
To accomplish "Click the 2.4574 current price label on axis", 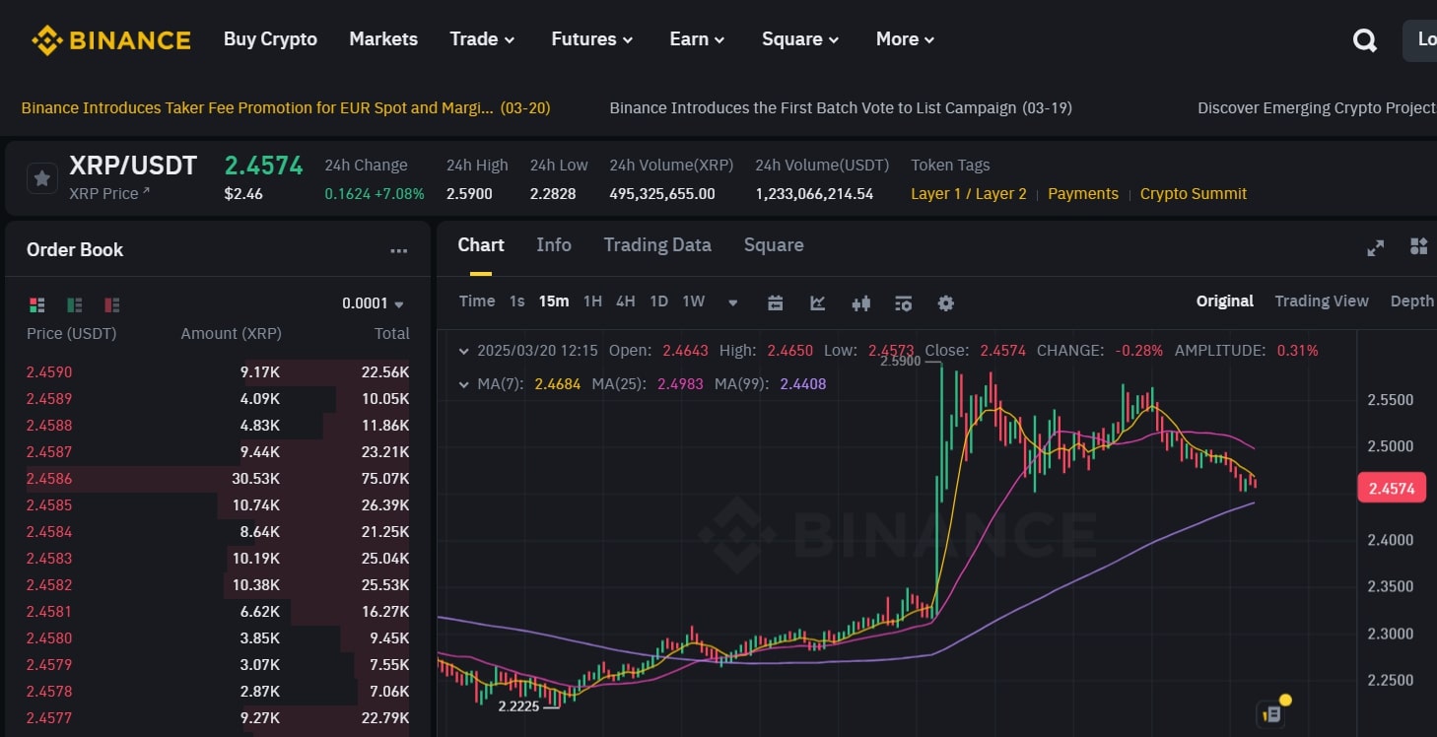I will click(x=1392, y=488).
